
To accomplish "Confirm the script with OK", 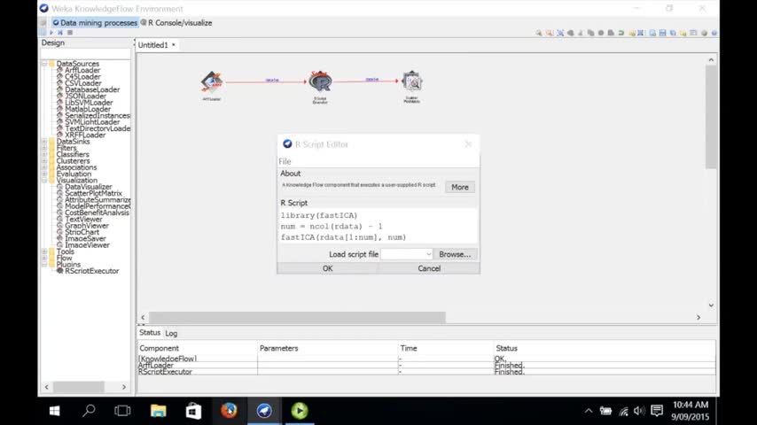I will [x=328, y=268].
